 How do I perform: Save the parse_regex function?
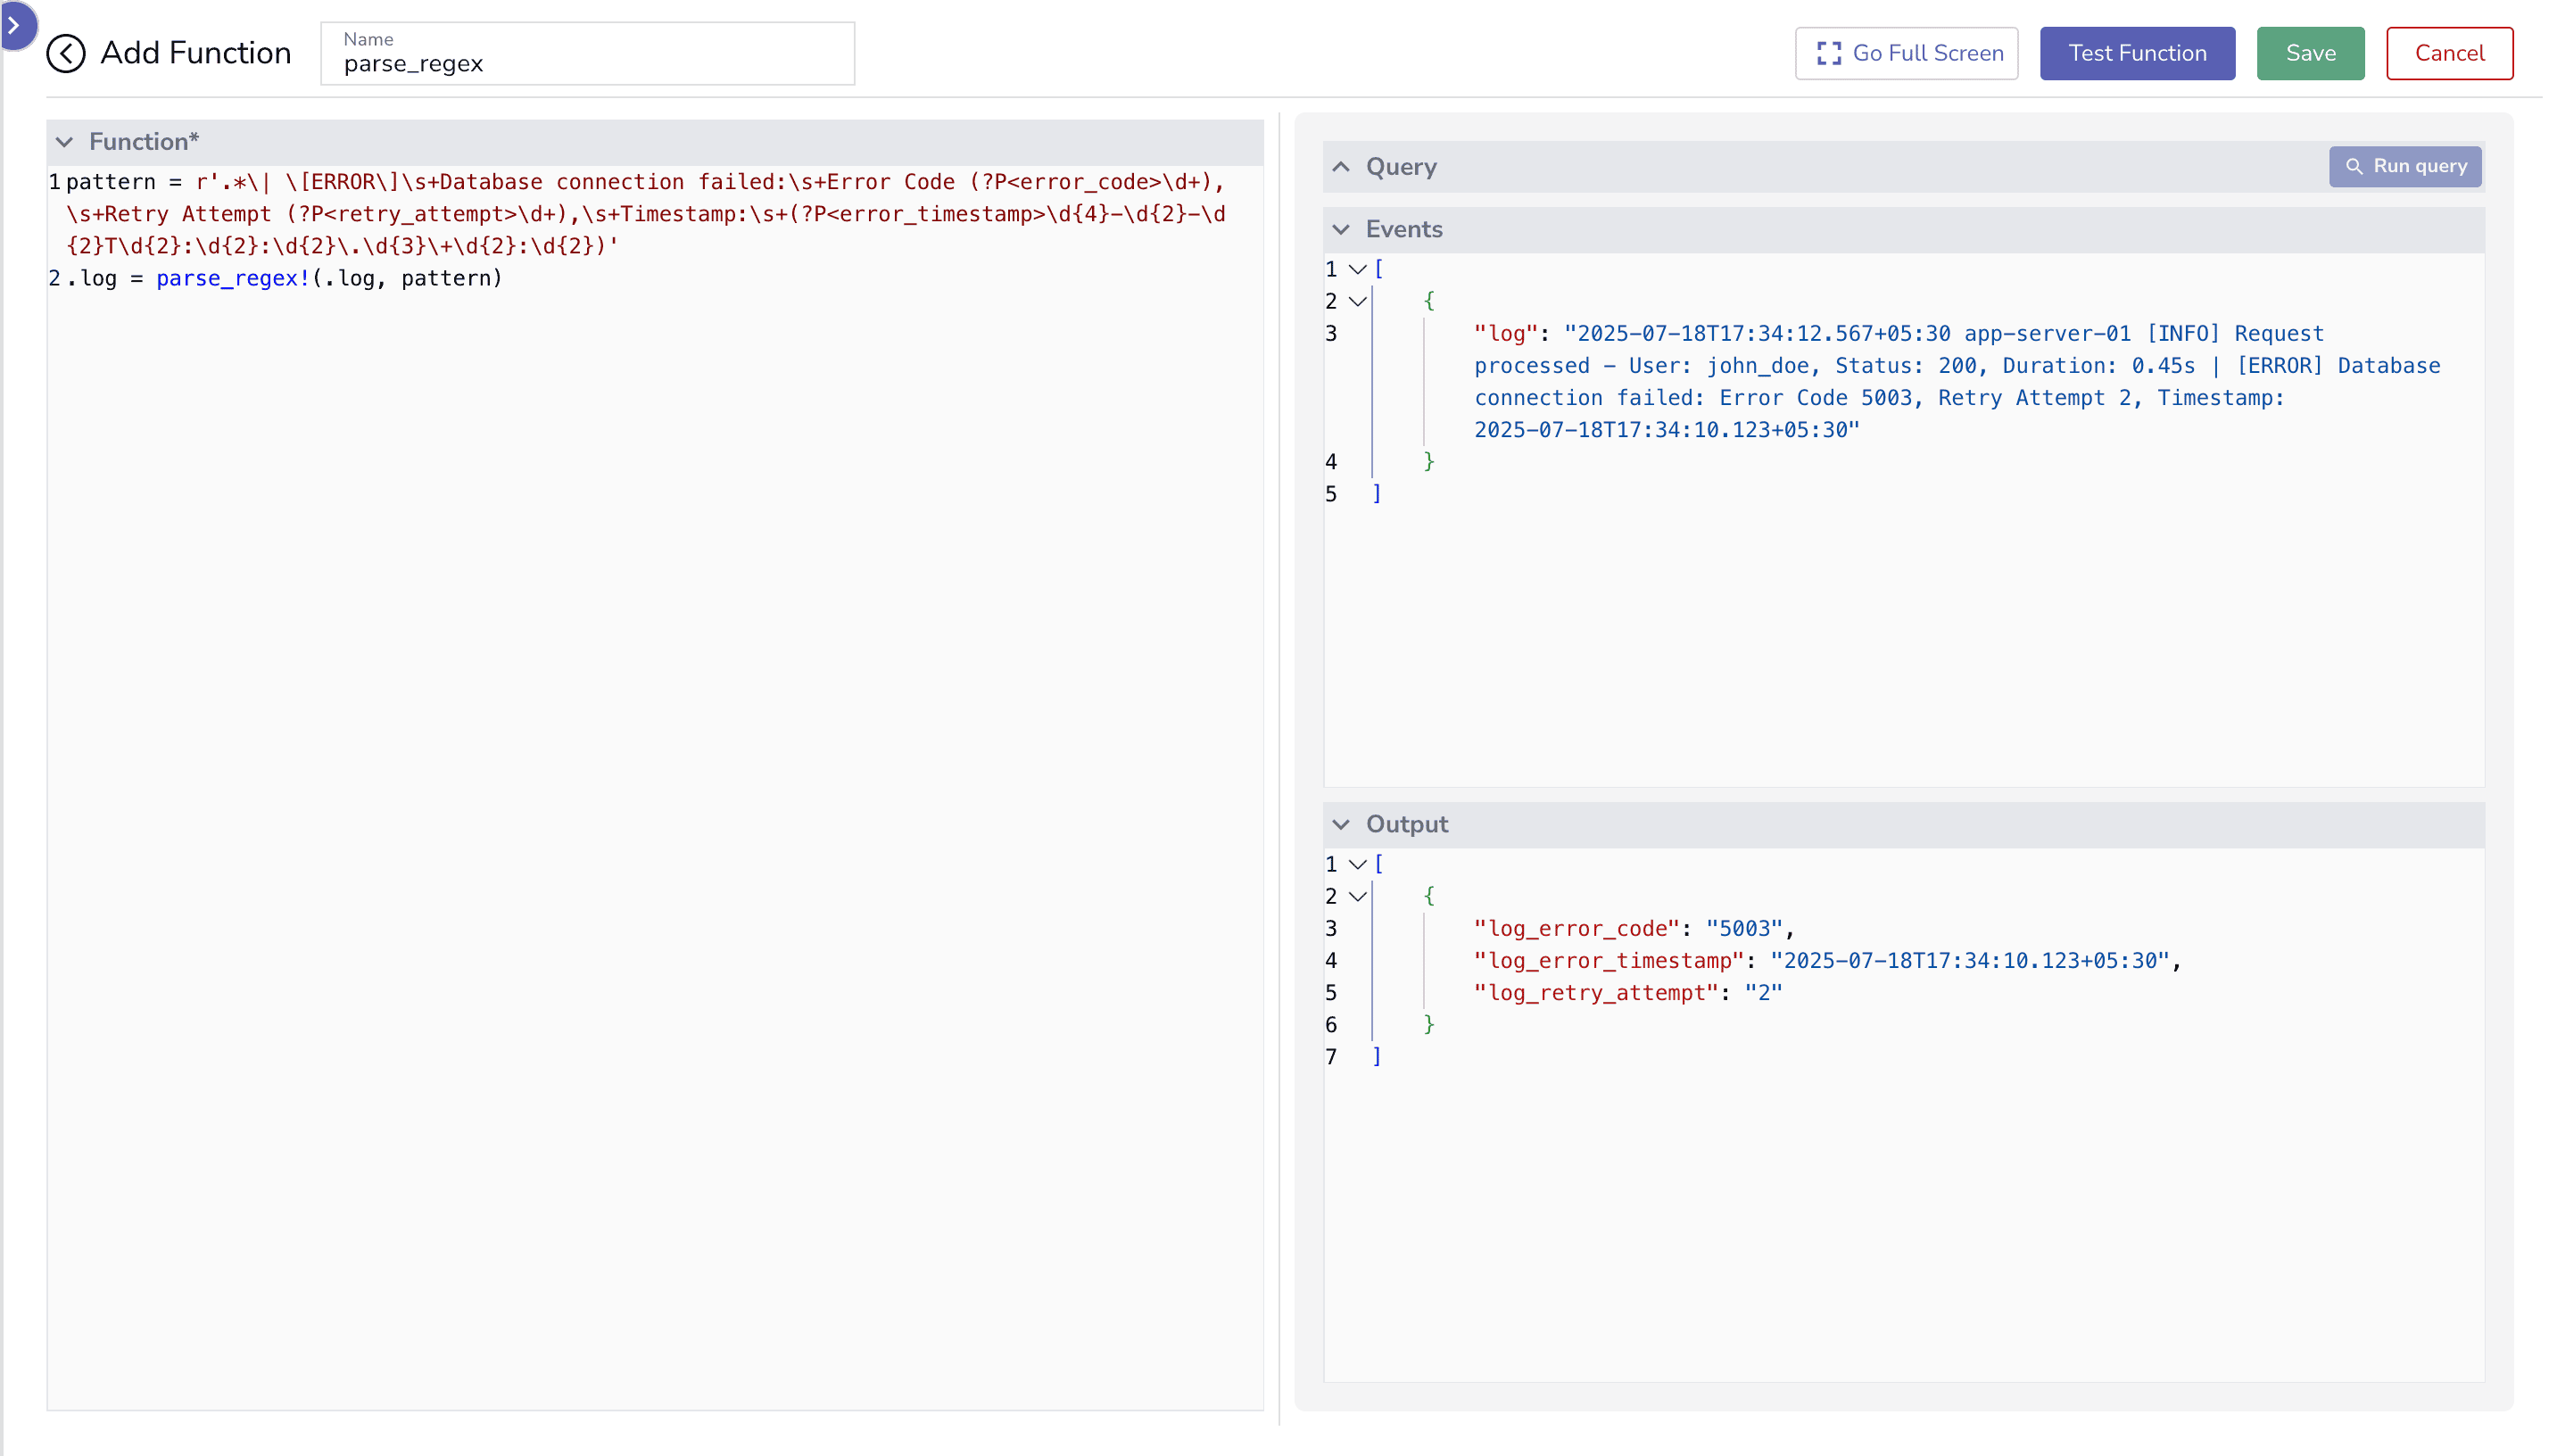pos(2310,53)
